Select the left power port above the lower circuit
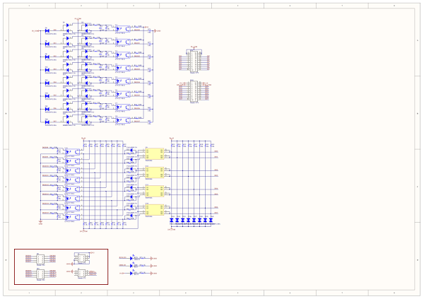This screenshot has height=299, width=424. tap(83, 139)
